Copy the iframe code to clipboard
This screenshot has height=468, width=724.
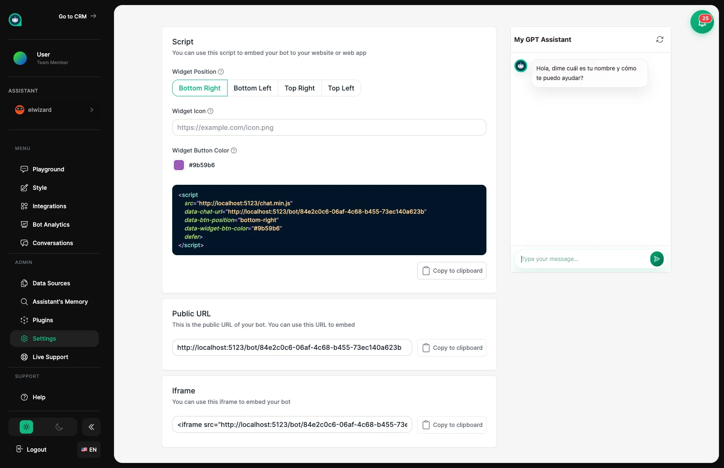[452, 425]
